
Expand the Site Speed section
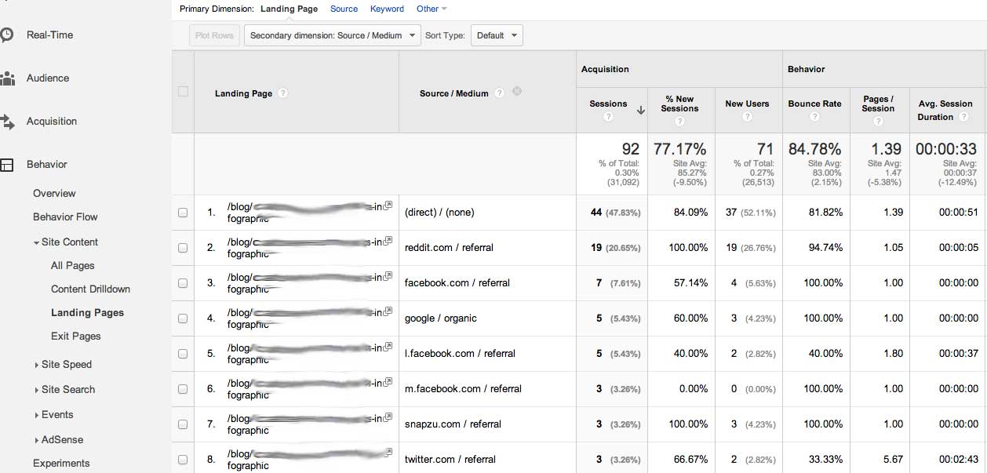(x=66, y=365)
